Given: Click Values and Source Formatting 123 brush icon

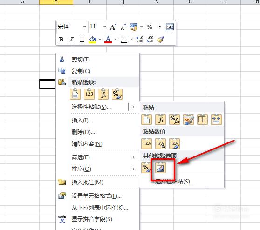Looking at the screenshot, I should click(x=174, y=143).
